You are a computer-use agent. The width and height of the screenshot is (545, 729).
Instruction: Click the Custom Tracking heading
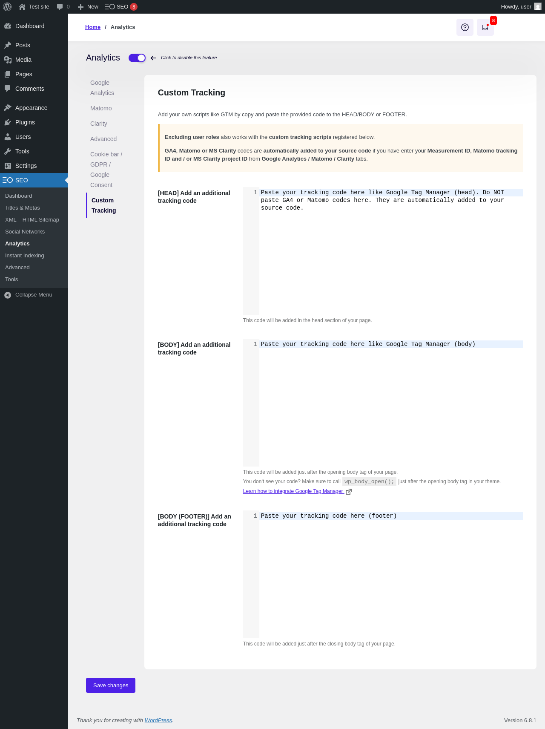pyautogui.click(x=192, y=92)
